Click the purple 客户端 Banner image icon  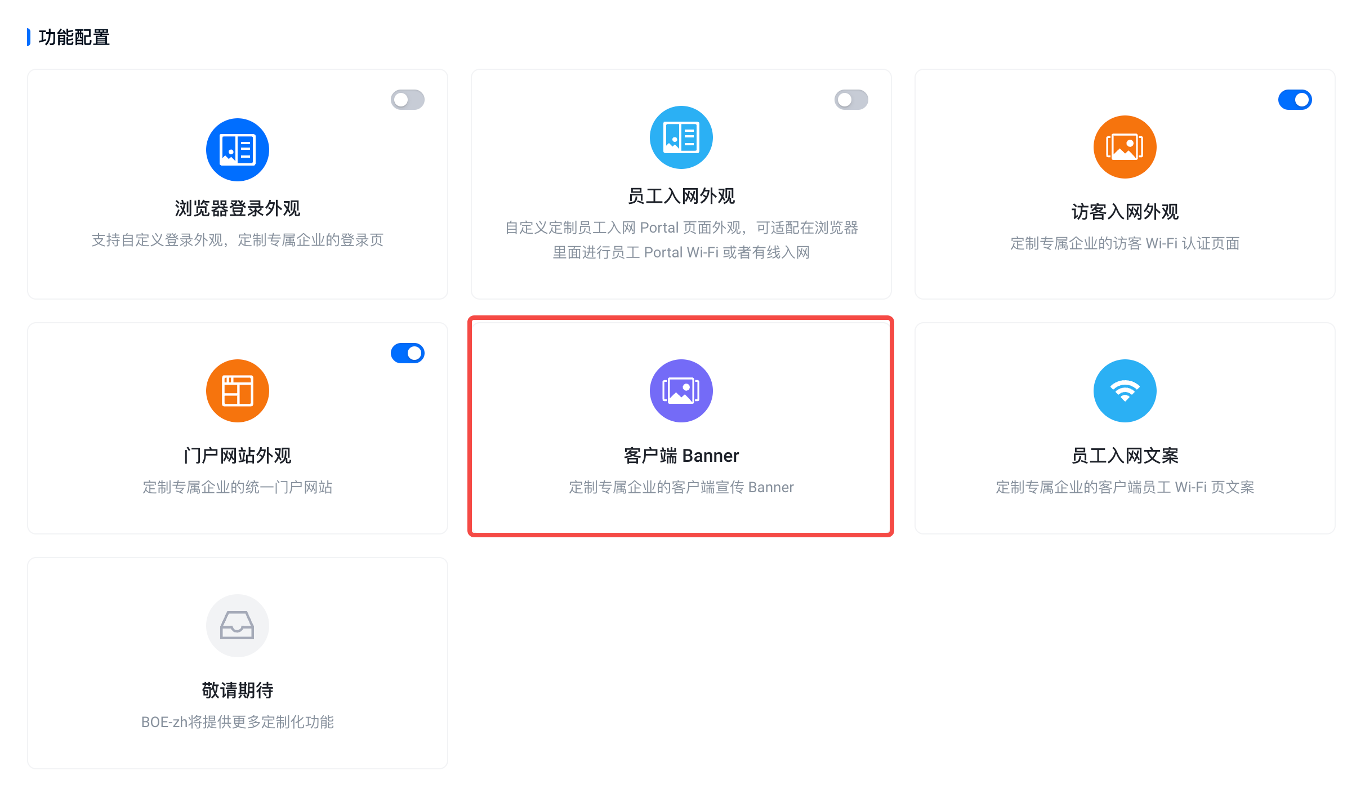pyautogui.click(x=681, y=391)
